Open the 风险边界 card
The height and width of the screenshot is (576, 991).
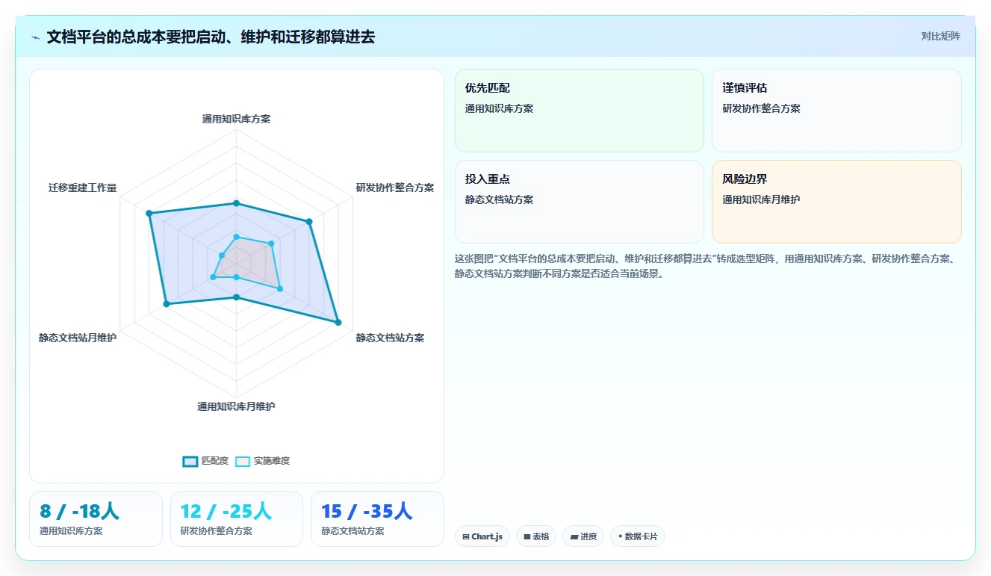(836, 202)
